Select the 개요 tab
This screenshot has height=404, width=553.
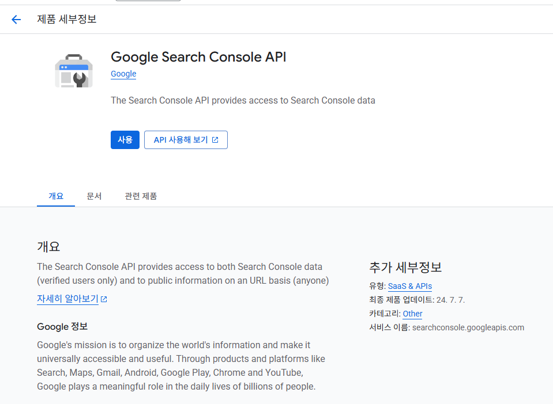coord(56,196)
